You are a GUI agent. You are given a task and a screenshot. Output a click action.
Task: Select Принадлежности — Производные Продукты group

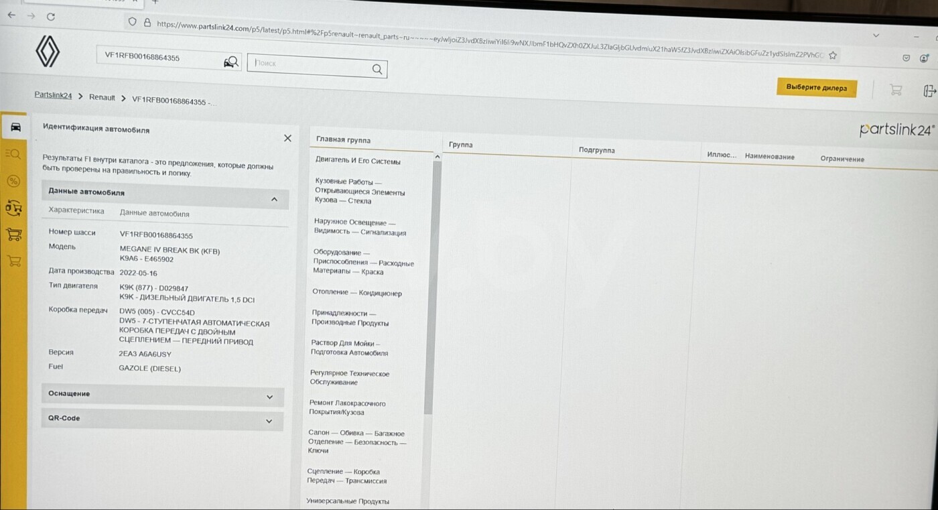pos(350,318)
